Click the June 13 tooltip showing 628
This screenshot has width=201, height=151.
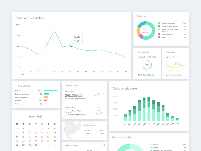coord(77,39)
